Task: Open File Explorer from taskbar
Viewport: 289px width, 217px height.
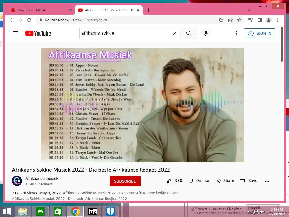Action: (23, 211)
